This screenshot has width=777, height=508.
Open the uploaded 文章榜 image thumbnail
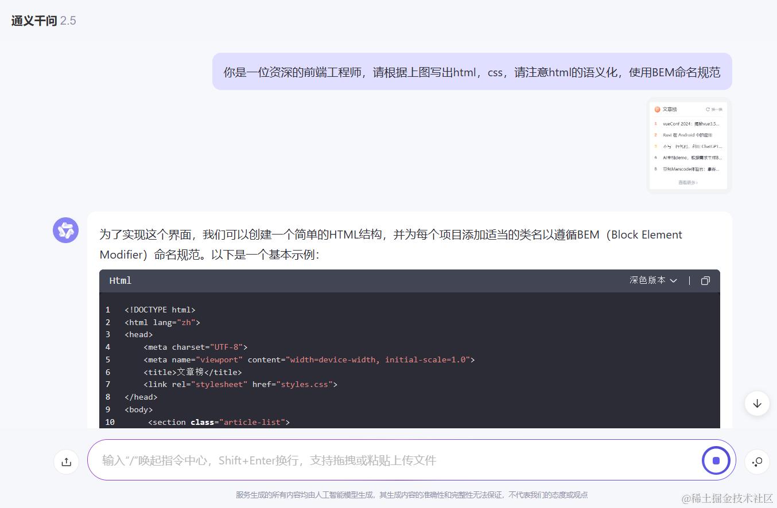[x=689, y=146]
